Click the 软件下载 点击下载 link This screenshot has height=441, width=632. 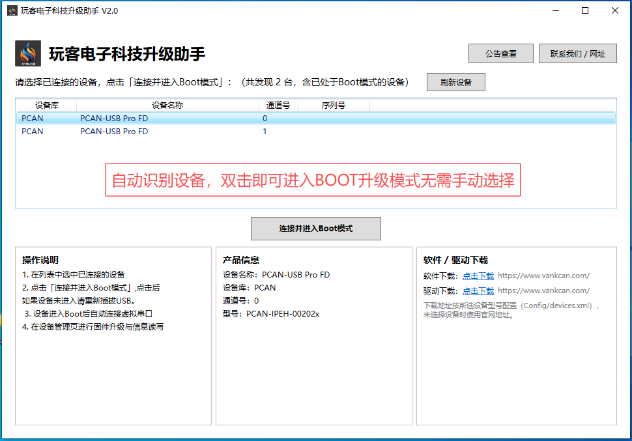coord(478,276)
